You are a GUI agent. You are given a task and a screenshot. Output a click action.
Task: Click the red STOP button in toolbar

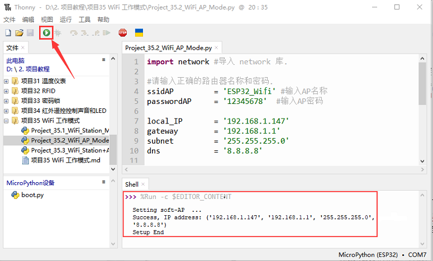click(122, 33)
